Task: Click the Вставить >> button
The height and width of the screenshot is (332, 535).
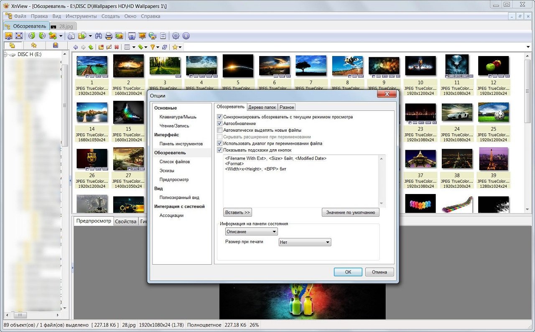Action: (x=237, y=212)
